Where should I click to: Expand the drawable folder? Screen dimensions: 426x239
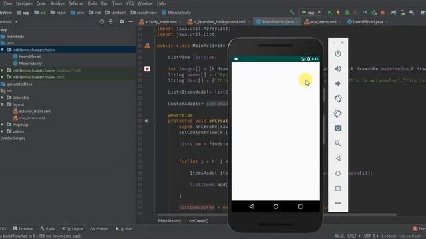[x=2, y=98]
